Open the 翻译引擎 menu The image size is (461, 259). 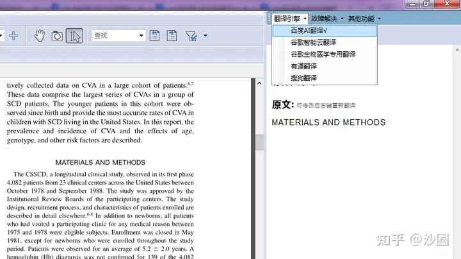[290, 19]
